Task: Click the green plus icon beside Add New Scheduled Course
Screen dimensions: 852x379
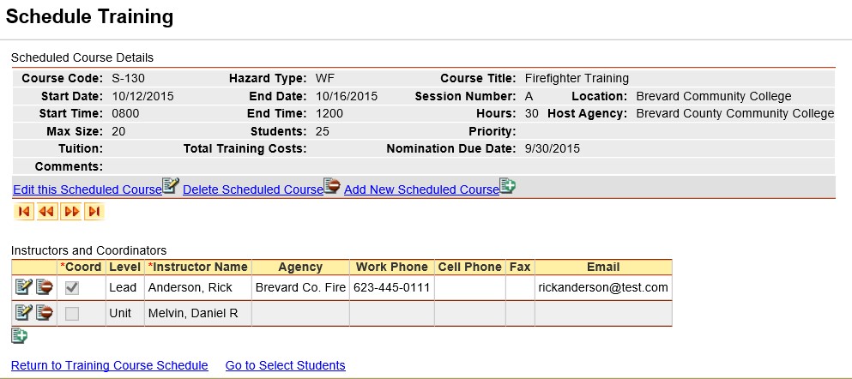Action: (x=507, y=186)
